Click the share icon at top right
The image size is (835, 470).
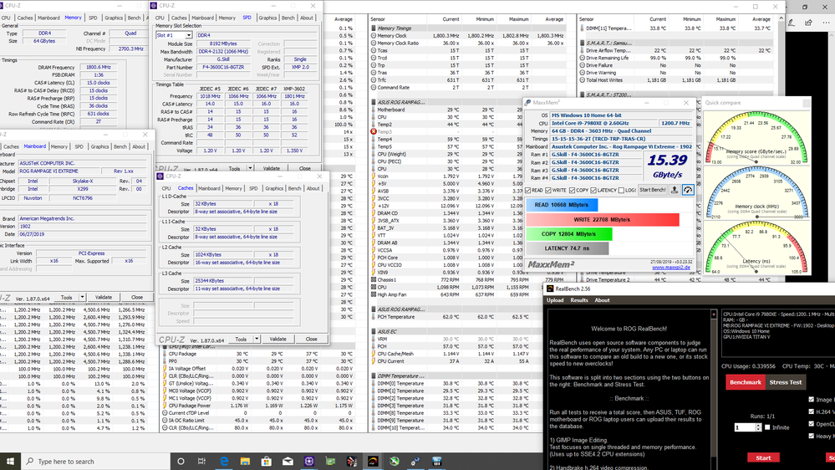pos(808,23)
